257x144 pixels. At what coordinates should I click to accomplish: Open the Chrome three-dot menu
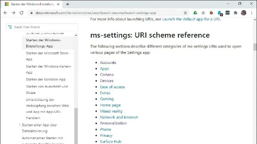tap(252, 13)
